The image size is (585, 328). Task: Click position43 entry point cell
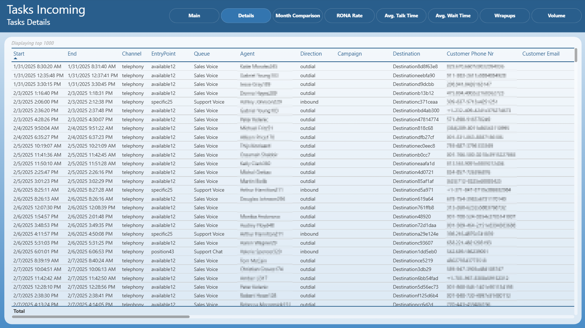click(163, 252)
